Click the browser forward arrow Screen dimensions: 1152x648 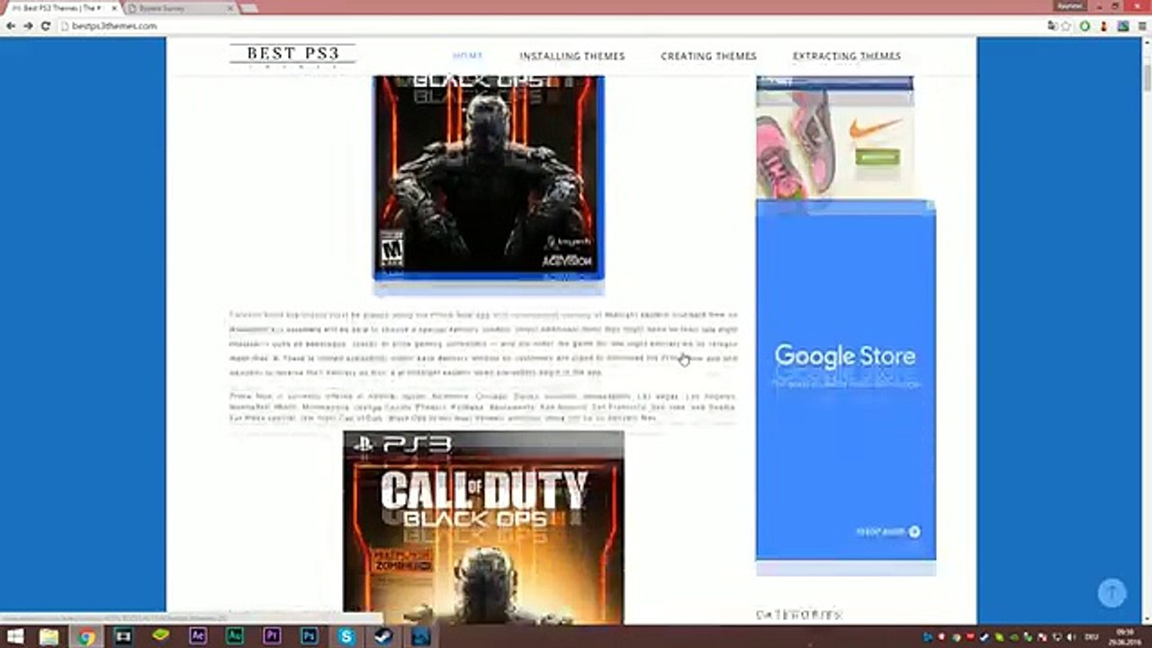[x=28, y=26]
